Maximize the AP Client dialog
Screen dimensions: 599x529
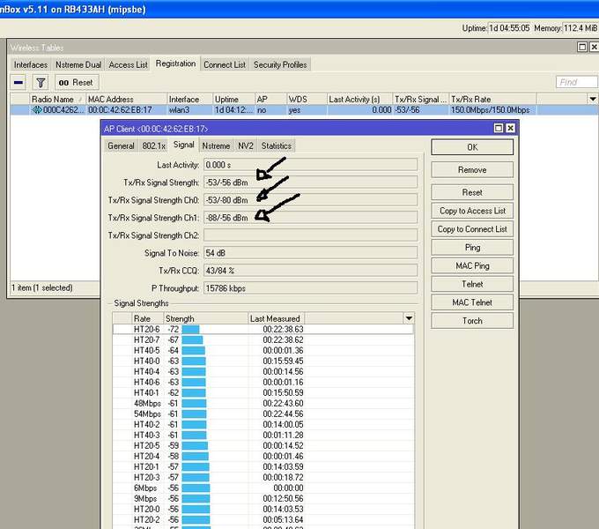click(x=499, y=128)
